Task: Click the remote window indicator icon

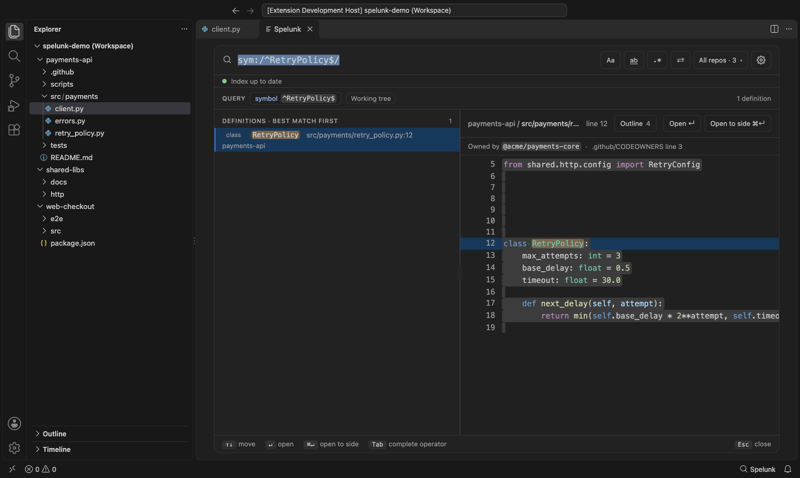Action: tap(12, 469)
